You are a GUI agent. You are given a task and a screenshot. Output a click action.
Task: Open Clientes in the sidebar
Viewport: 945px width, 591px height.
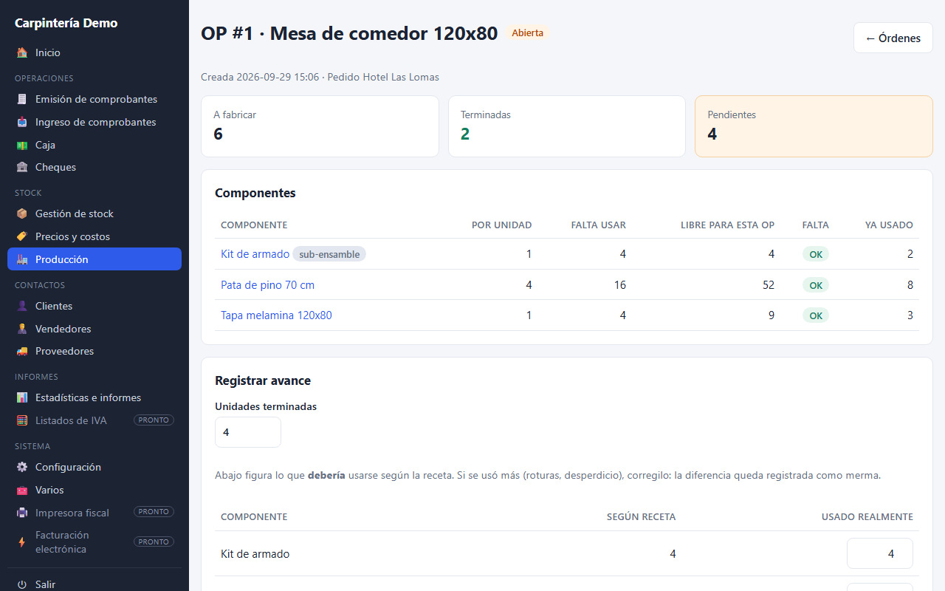click(94, 306)
